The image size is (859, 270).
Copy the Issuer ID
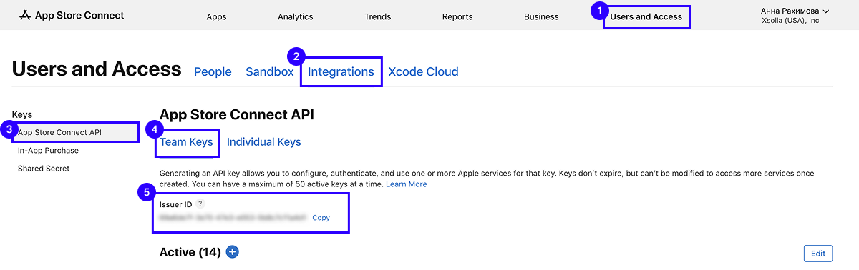click(x=321, y=218)
